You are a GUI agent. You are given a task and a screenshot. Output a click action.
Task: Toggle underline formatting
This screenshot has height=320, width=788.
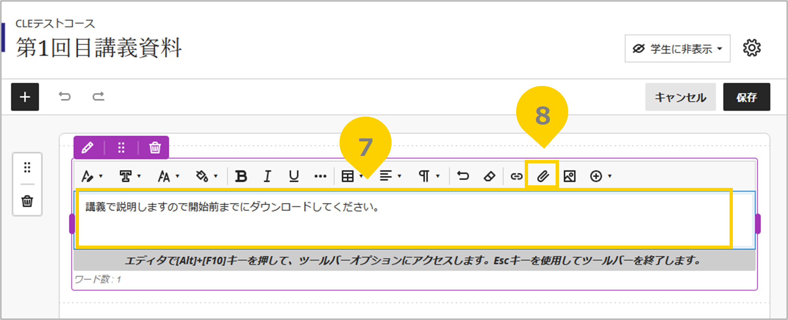pyautogui.click(x=294, y=176)
